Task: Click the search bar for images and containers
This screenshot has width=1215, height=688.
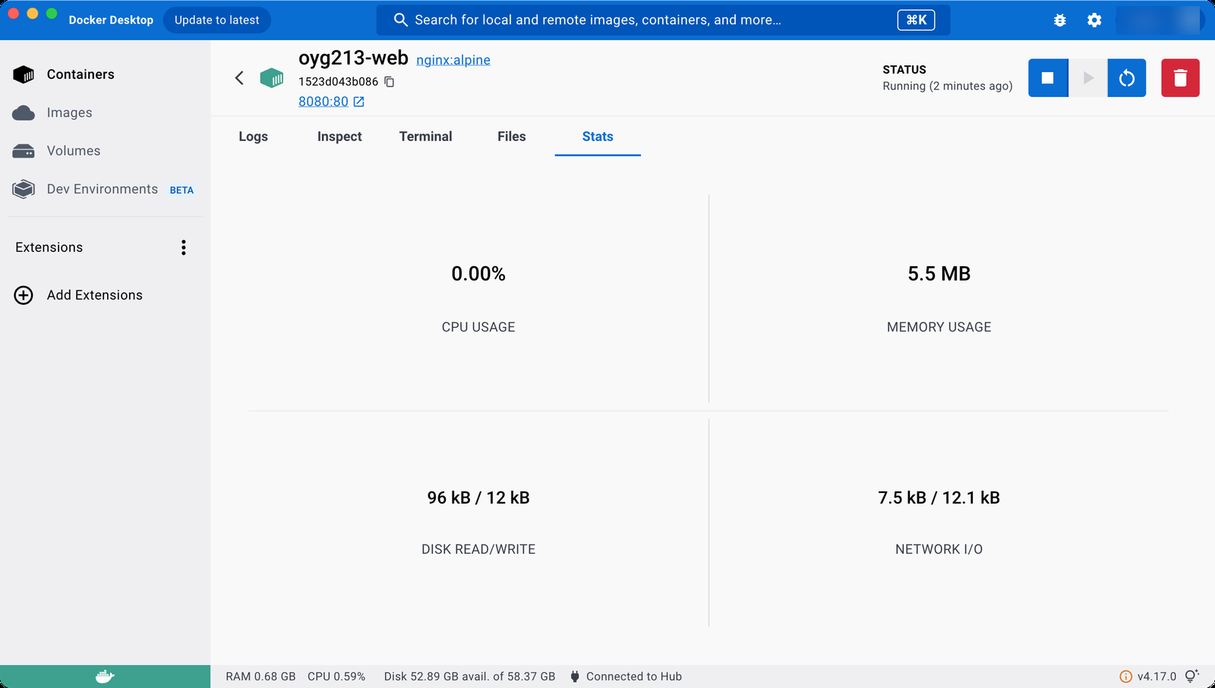Action: [x=663, y=20]
